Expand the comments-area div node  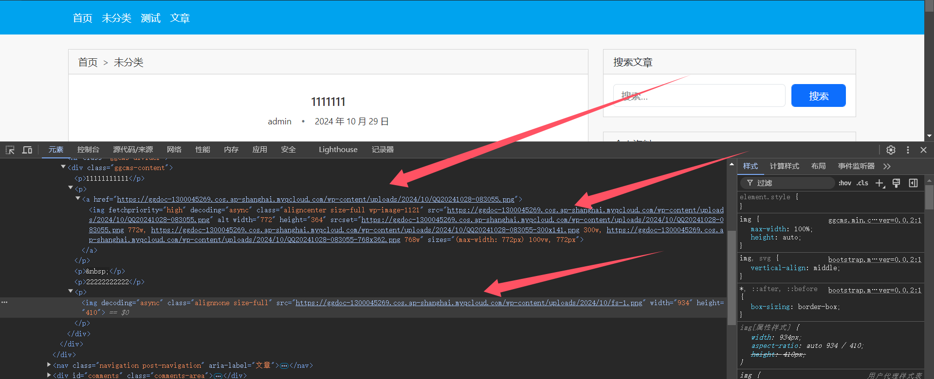pos(49,375)
